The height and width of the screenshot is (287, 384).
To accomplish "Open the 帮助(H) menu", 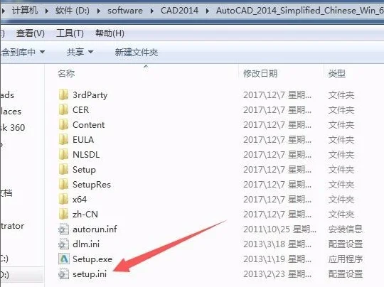I will click(x=110, y=33).
